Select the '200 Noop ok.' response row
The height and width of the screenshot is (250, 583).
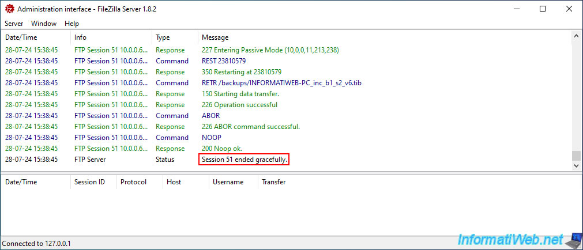[x=286, y=149]
